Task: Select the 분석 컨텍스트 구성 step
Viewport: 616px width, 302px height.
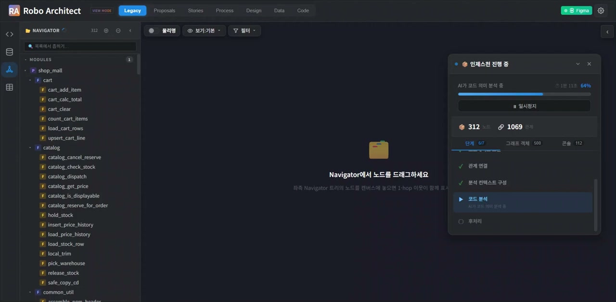Action: click(x=523, y=183)
